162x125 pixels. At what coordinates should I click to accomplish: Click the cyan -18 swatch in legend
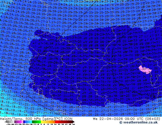pos(31,122)
